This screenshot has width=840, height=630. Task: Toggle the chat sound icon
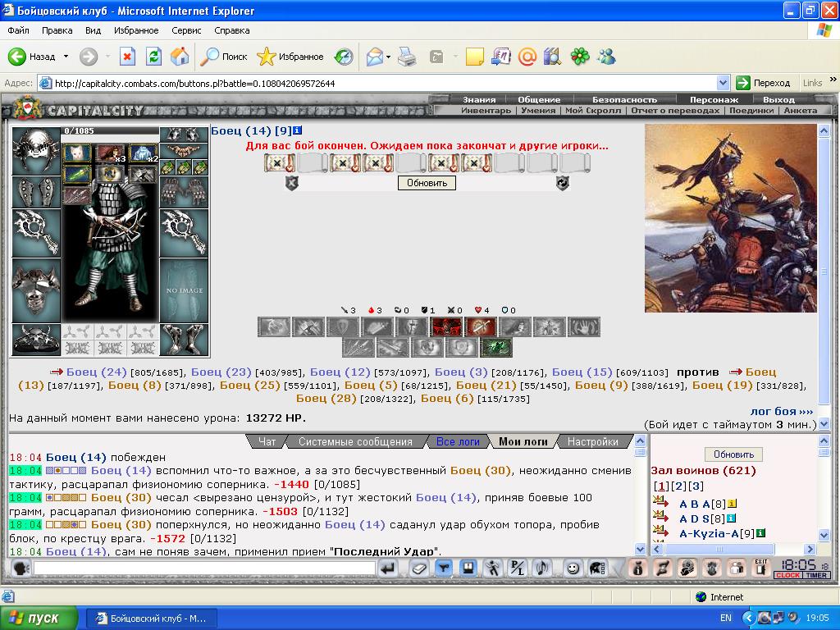tap(542, 568)
